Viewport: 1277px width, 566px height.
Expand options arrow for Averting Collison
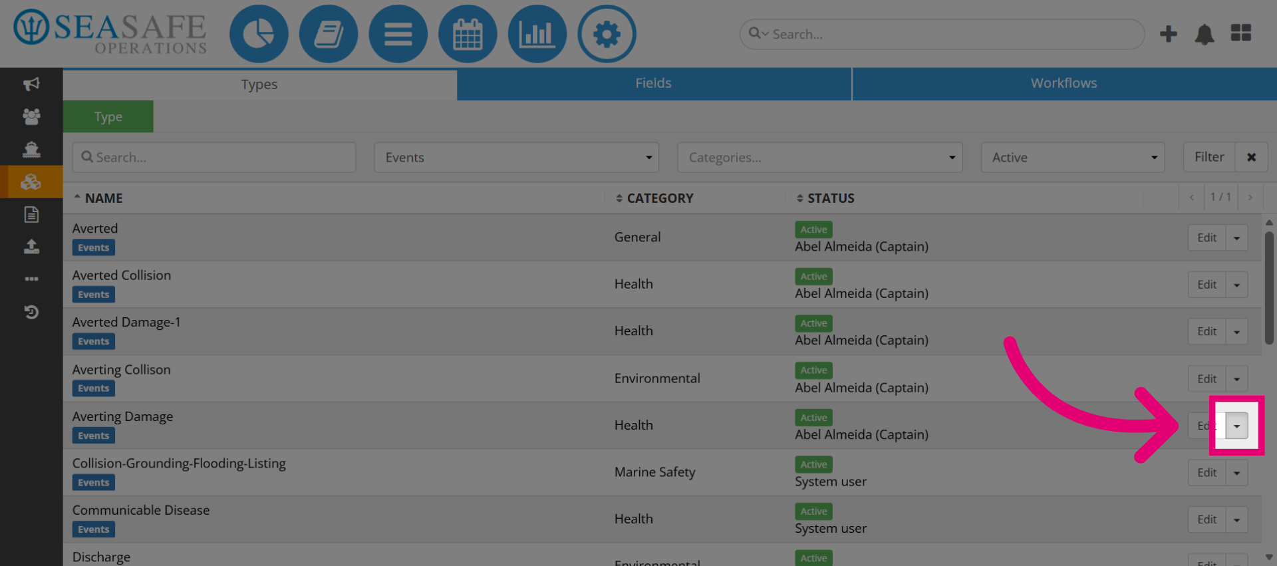[x=1236, y=378]
